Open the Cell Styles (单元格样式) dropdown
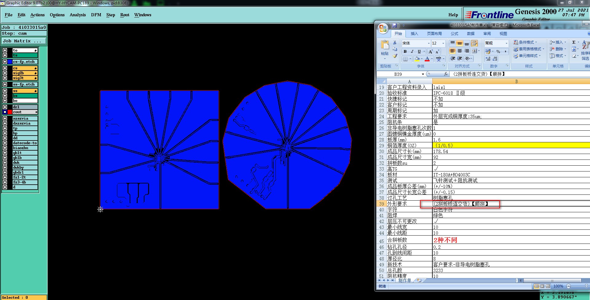This screenshot has height=300, width=590. pyautogui.click(x=527, y=56)
